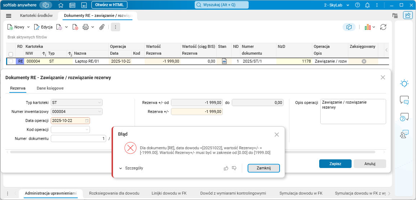Click the Zapisz button
The image size is (416, 200).
coord(335,164)
